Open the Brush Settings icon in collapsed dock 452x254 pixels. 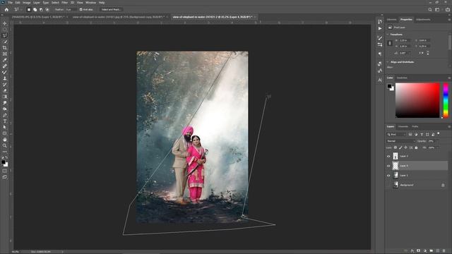(x=380, y=38)
